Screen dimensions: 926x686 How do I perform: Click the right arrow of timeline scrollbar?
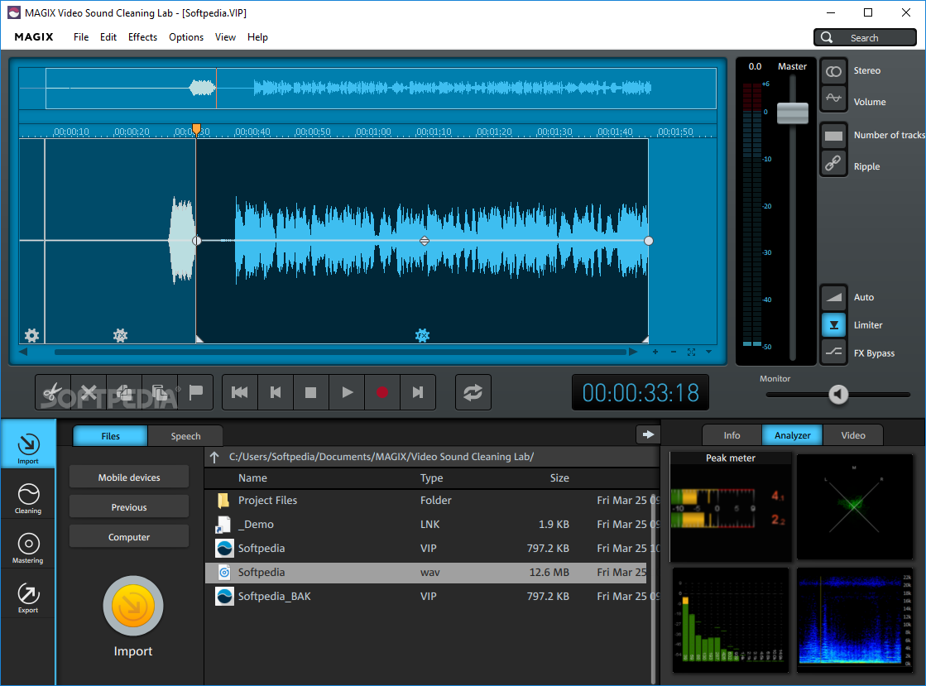tap(633, 352)
